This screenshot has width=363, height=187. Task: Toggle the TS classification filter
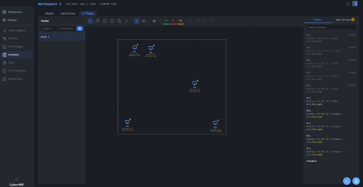[180, 21]
